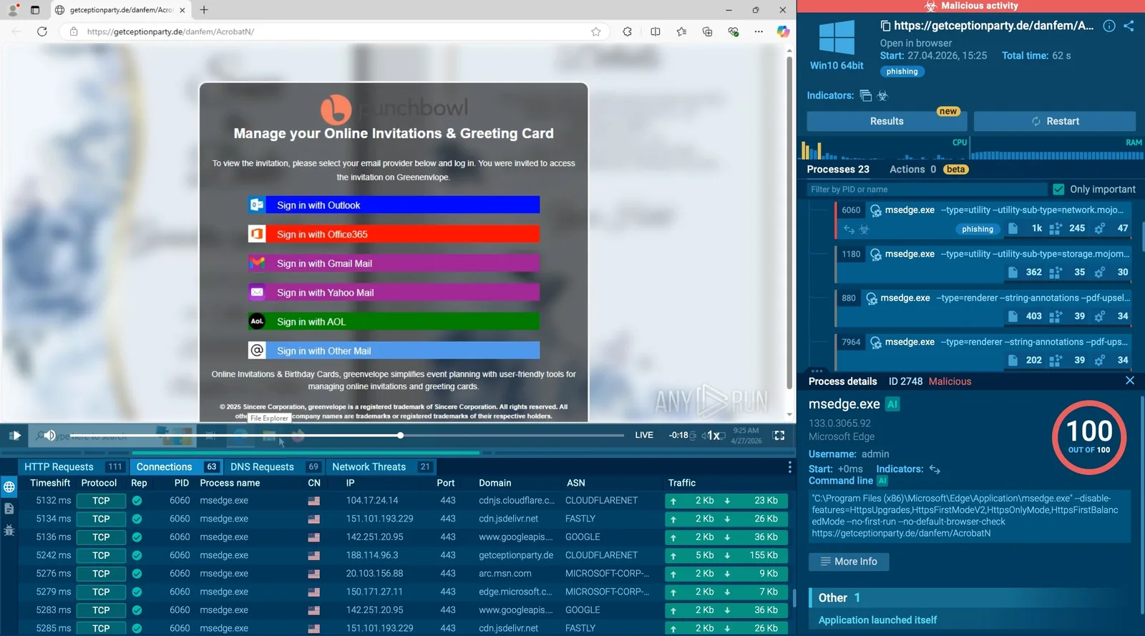Click the windows indicator icon next to Indicators
The height and width of the screenshot is (636, 1145).
pyautogui.click(x=866, y=96)
